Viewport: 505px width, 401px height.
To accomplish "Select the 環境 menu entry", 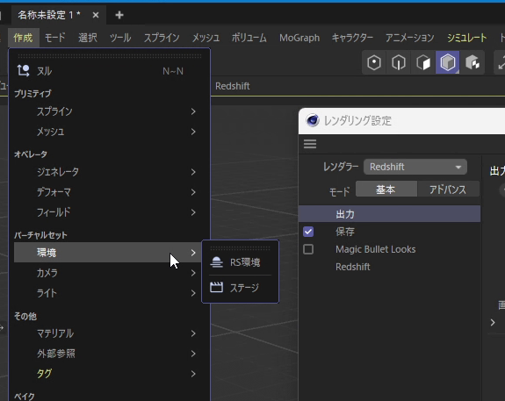I will (x=107, y=253).
